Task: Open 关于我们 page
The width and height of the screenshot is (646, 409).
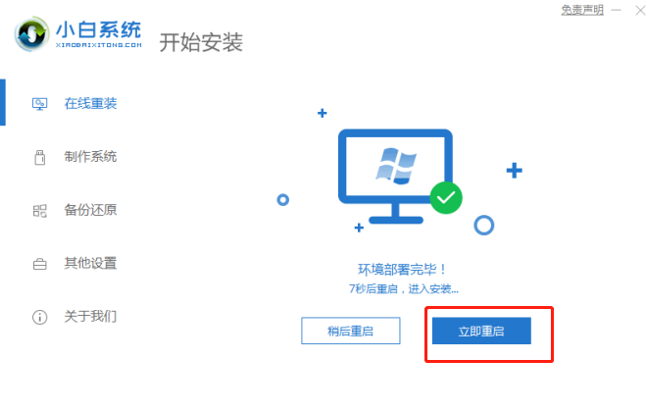Action: tap(90, 316)
